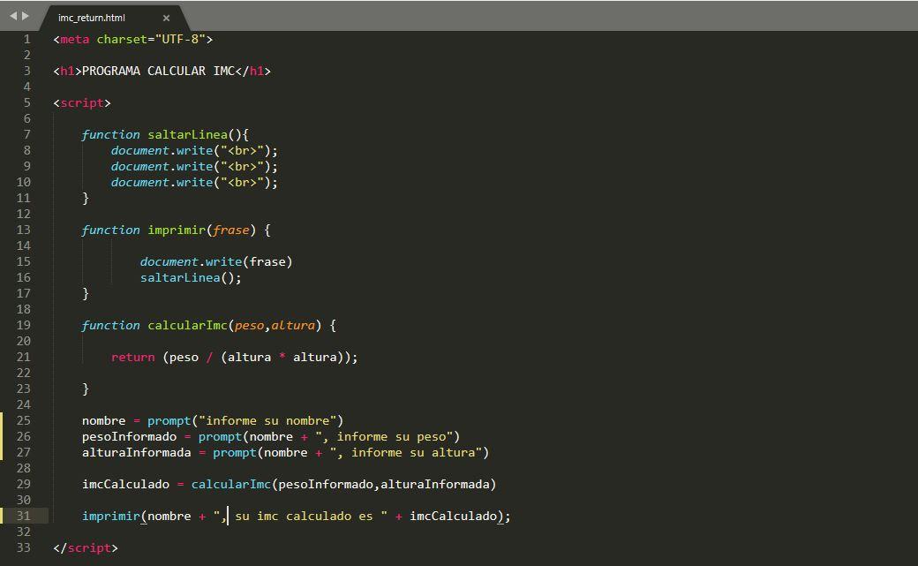Image resolution: width=918 pixels, height=566 pixels.
Task: Click the ", informe su altura" string
Action: point(406,452)
